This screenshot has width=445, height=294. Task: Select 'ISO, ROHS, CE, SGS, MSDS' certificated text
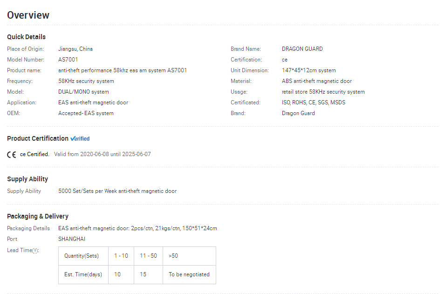[314, 103]
